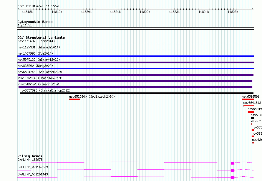Open the esv3641813 variant label

tap(252, 103)
